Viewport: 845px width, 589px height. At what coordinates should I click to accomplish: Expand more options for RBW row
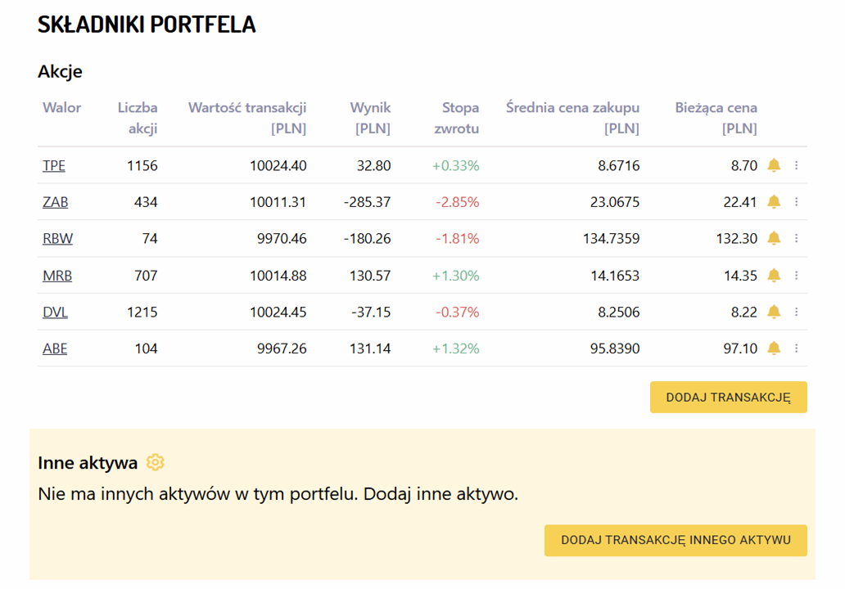click(x=797, y=239)
